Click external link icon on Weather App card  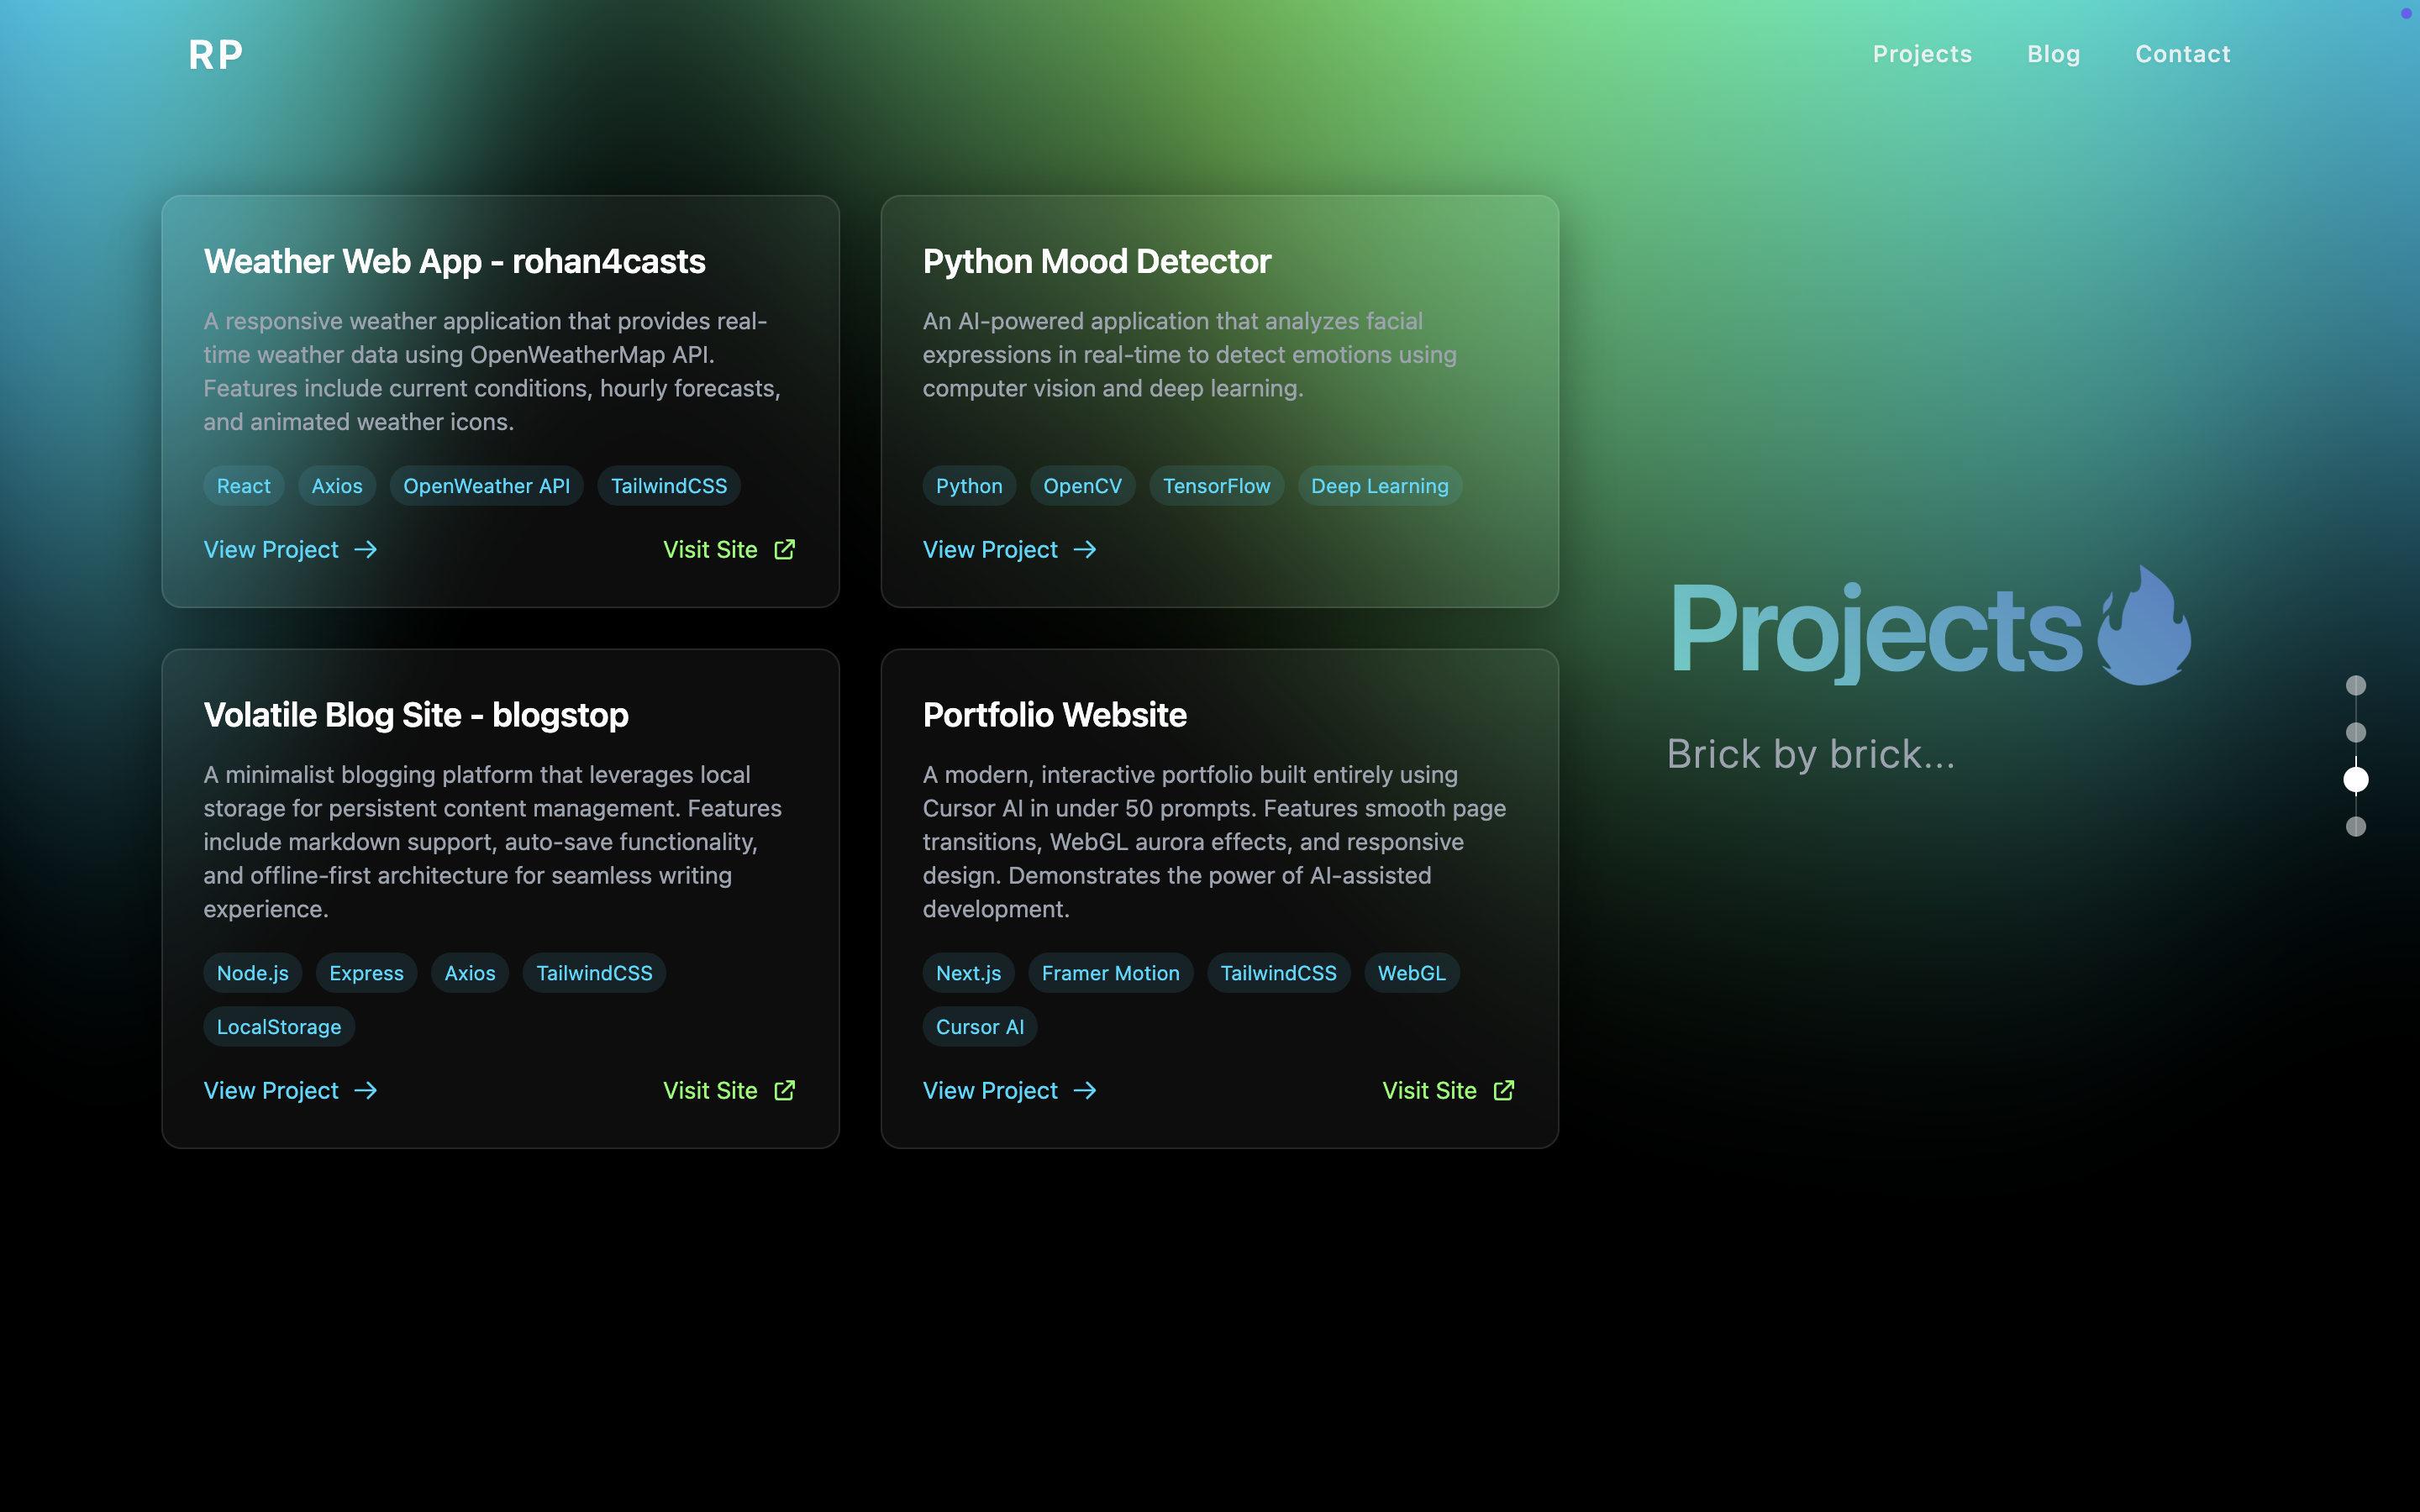pos(785,550)
